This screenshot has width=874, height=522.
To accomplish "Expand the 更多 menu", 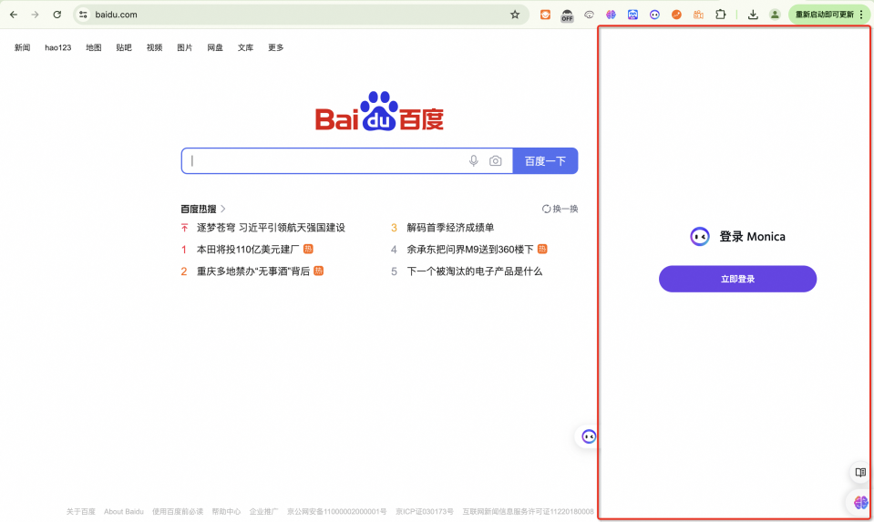I will pos(276,47).
